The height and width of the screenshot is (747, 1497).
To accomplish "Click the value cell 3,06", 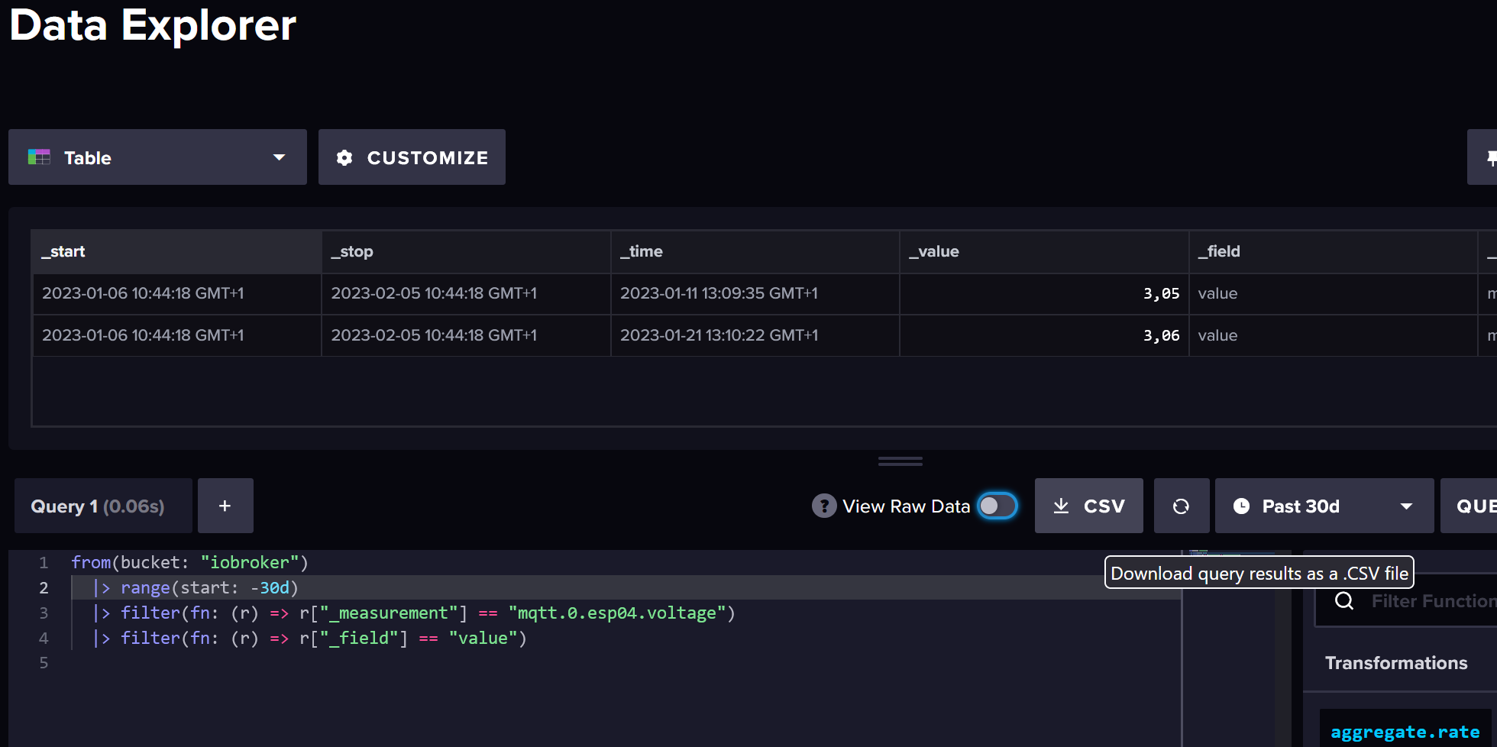I will [x=1044, y=335].
